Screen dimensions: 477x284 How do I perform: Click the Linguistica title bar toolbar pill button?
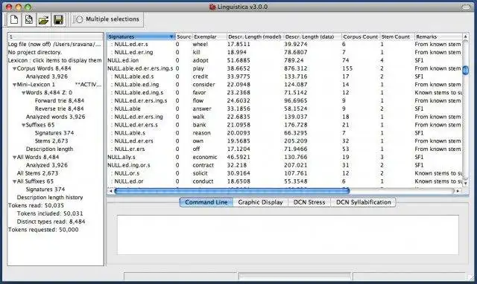[x=466, y=7]
